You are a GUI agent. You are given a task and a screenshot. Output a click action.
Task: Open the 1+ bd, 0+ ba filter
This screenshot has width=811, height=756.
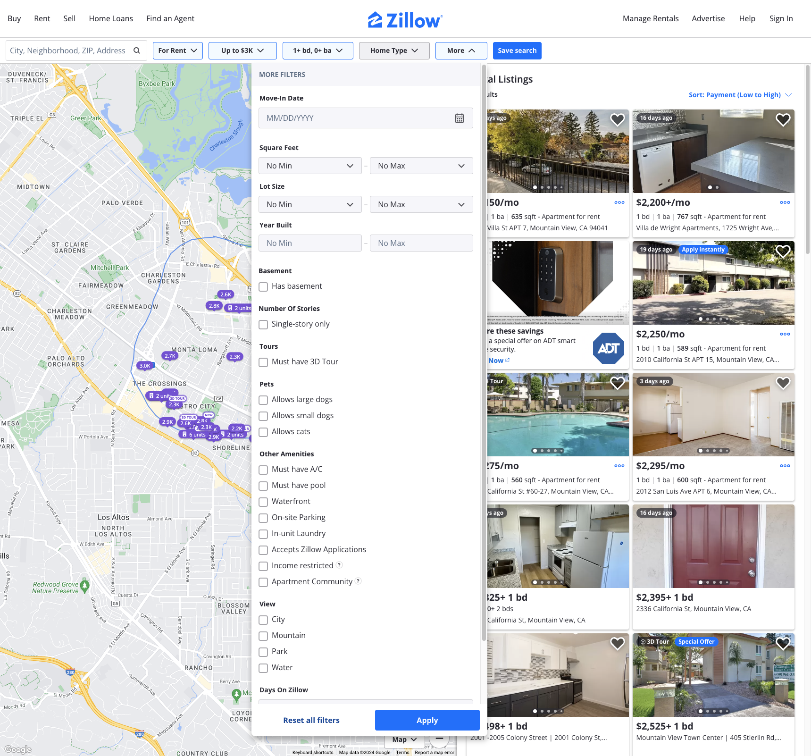[x=318, y=50]
